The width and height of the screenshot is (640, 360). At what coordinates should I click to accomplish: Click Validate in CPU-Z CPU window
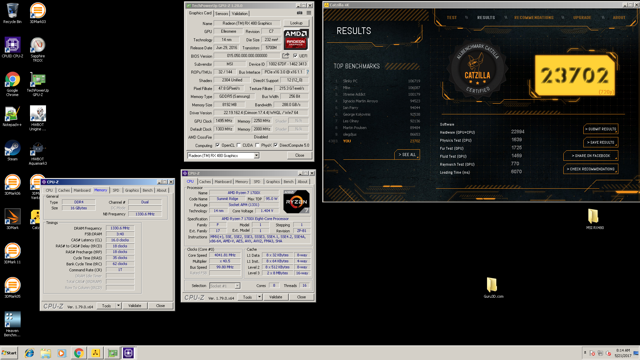click(x=276, y=297)
